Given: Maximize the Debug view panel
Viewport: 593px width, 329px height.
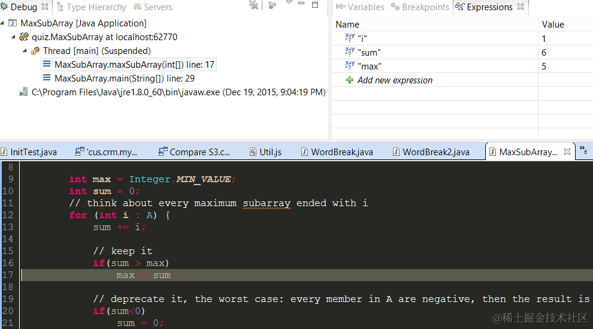Looking at the screenshot, I should click(315, 5).
